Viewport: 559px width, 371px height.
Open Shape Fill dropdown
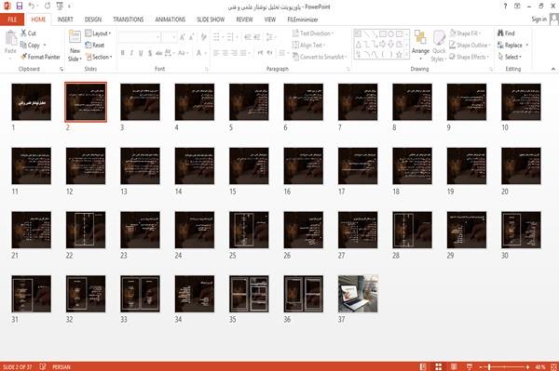pos(465,33)
